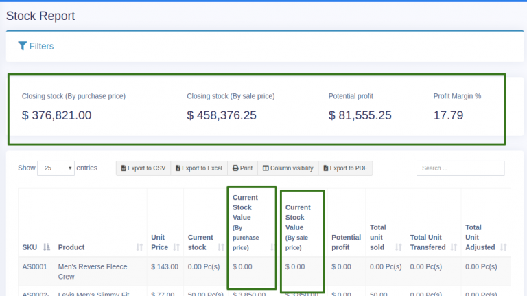Expand the Filters panel
The image size is (527, 296).
point(41,46)
